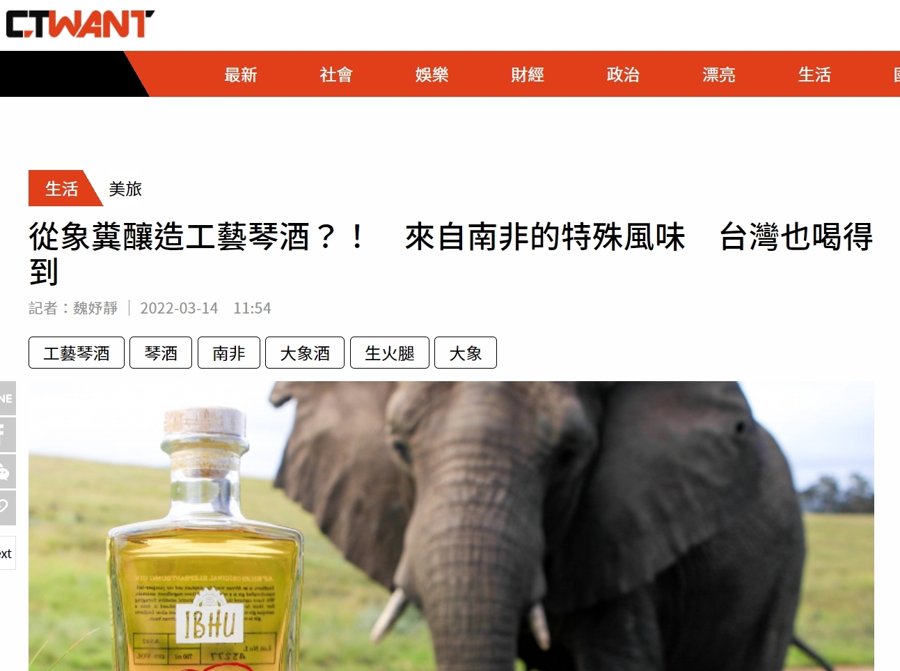The width and height of the screenshot is (900, 671).
Task: Click the text size button
Action: point(7,553)
